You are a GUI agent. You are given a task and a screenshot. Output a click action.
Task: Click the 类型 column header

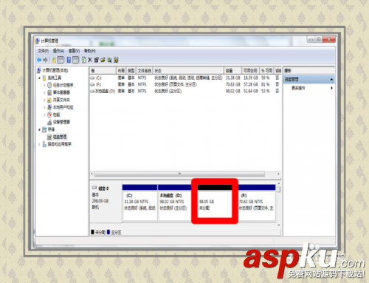pyautogui.click(x=131, y=71)
